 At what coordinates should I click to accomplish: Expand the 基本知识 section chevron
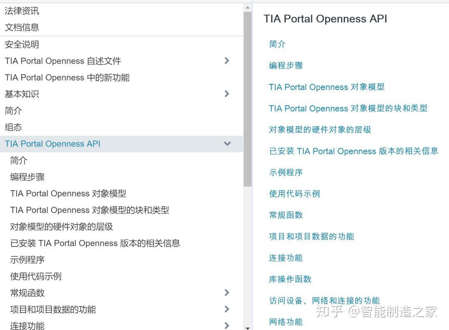click(x=227, y=94)
